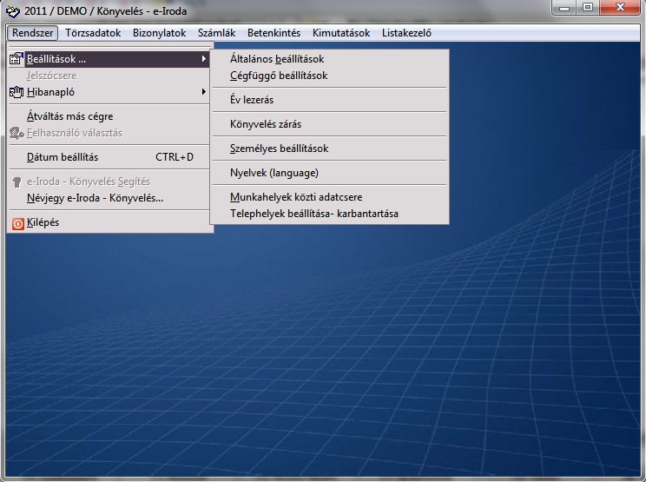Open the Betekintés menu
The width and height of the screenshot is (646, 482).
tap(274, 33)
